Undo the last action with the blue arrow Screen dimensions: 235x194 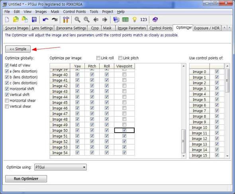(x=45, y=20)
